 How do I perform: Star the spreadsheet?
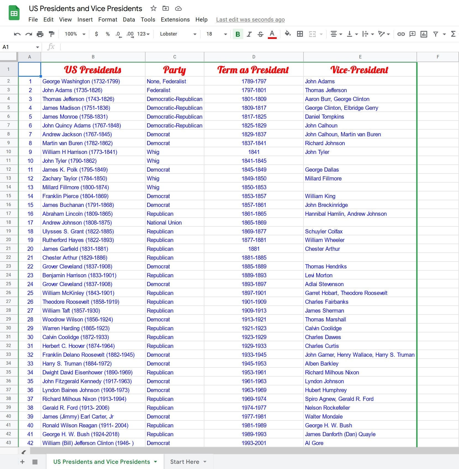coord(153,9)
